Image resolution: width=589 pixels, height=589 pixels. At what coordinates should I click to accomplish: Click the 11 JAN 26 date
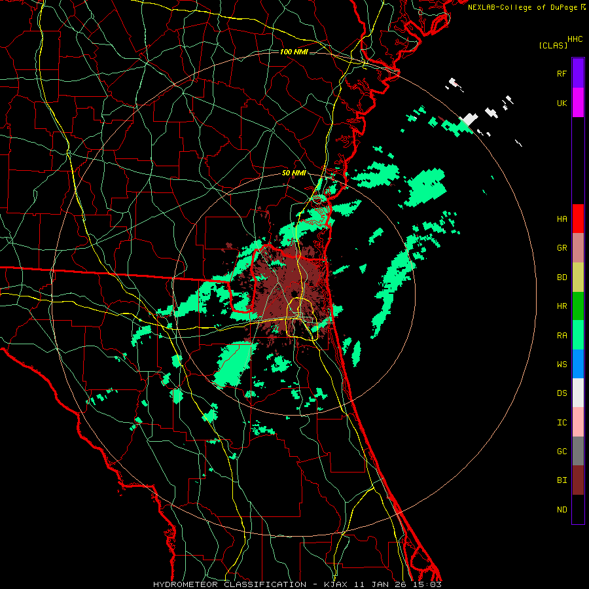[382, 584]
